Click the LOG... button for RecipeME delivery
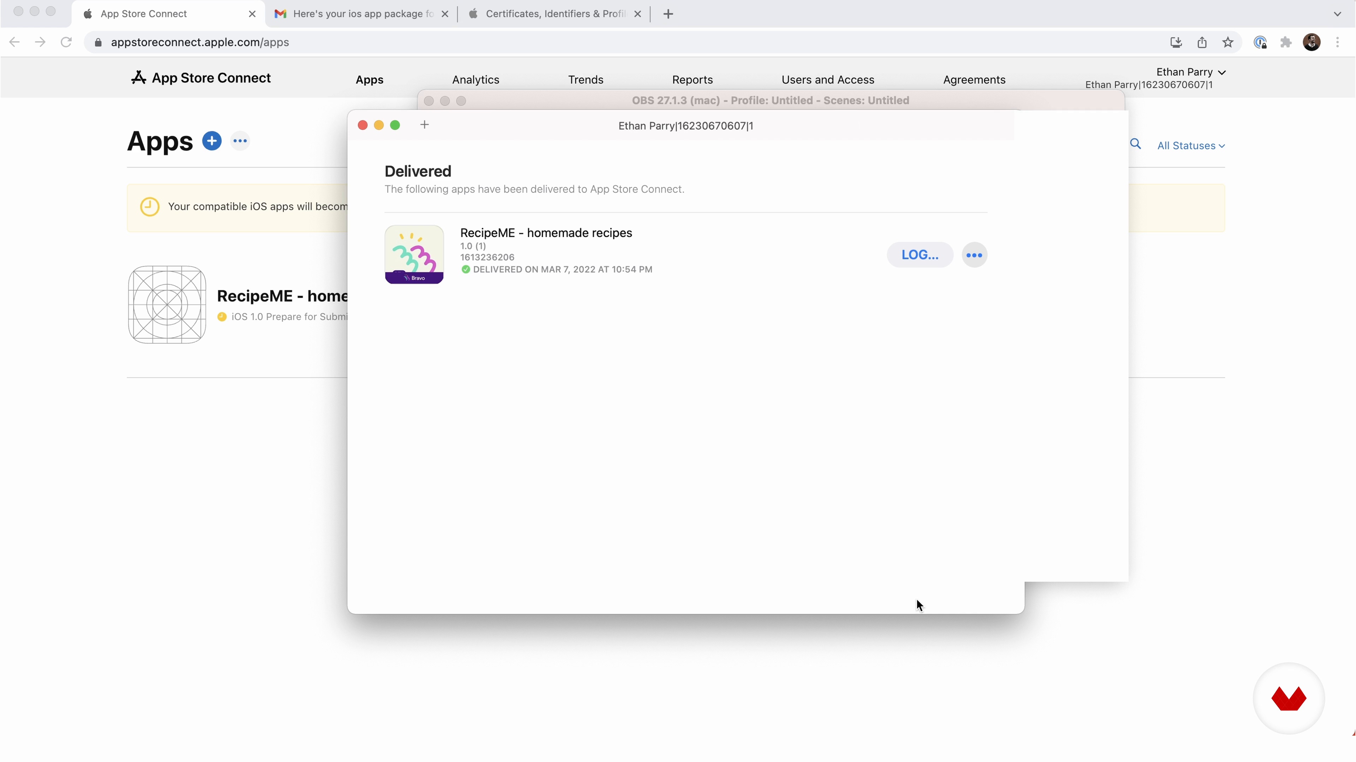This screenshot has height=762, width=1356. (x=920, y=255)
